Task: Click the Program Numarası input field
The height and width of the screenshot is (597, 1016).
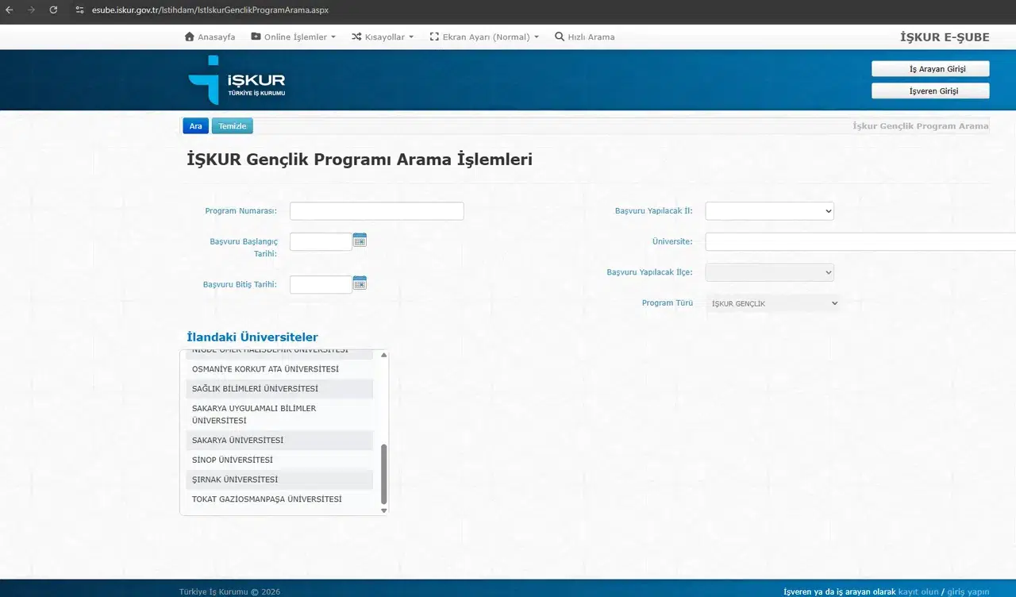Action: [376, 211]
